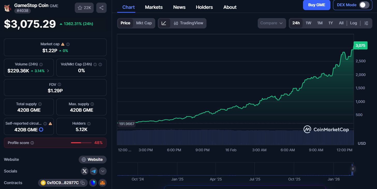
Task: Select the line chart view icon
Action: coord(164,23)
